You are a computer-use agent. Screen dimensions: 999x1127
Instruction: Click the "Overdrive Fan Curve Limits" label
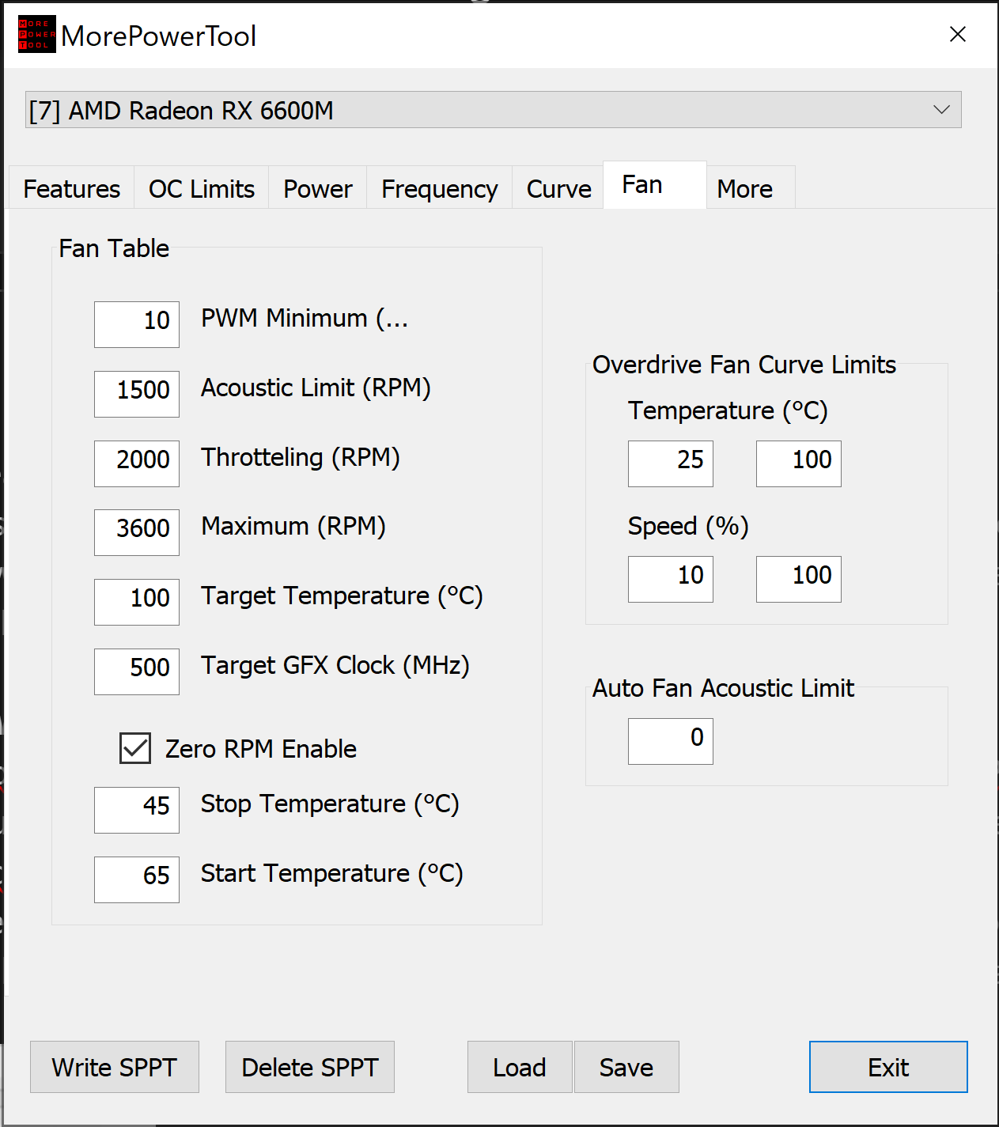point(744,365)
